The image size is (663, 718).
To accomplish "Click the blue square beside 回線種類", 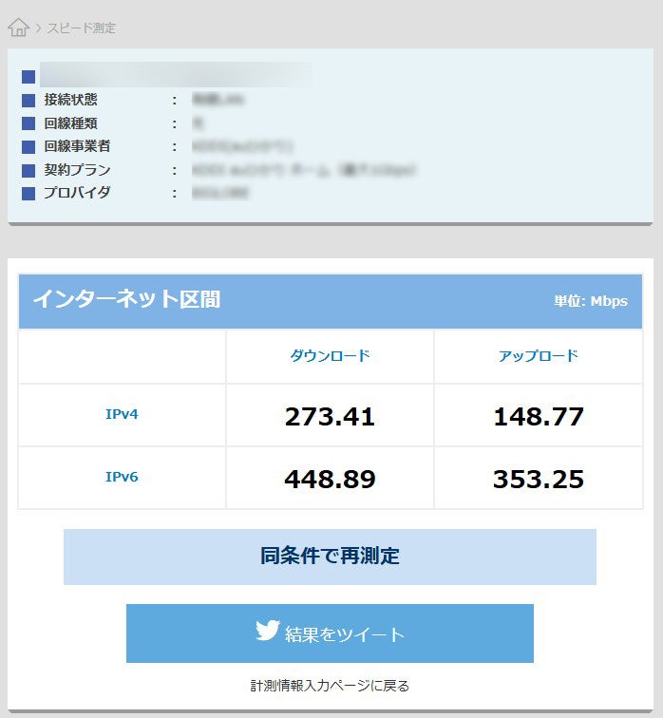I will tap(28, 123).
